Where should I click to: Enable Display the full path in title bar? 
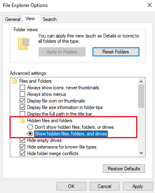[x=22, y=114]
